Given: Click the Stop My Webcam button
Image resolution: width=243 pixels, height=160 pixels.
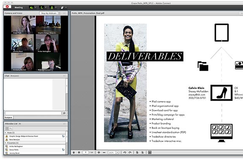Looking at the screenshot, I should pyautogui.click(x=49, y=13).
